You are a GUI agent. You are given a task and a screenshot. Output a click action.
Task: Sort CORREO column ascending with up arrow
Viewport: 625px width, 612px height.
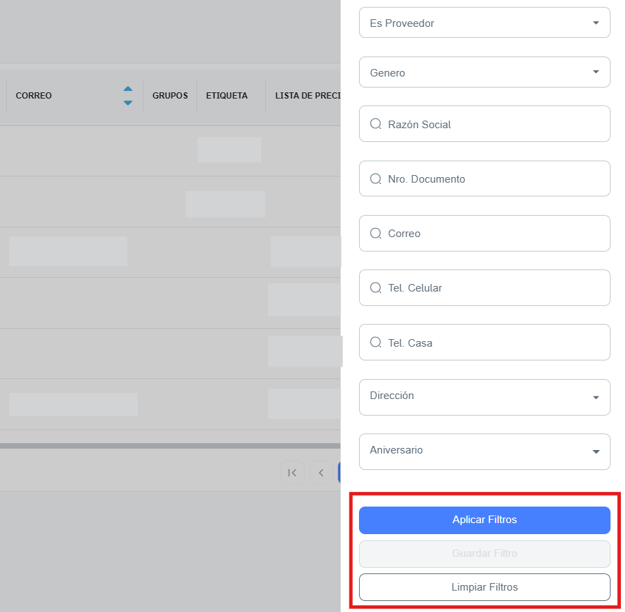pos(127,89)
